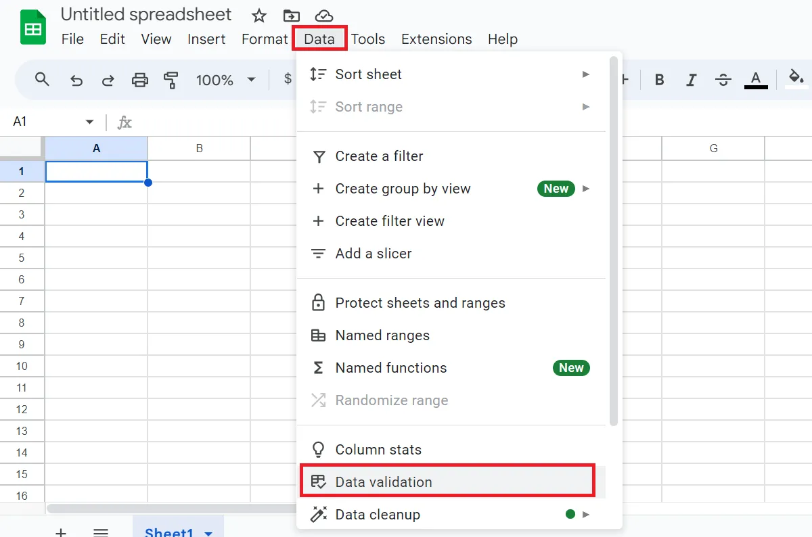Viewport: 812px width, 537px height.
Task: Click the select all corner box
Action: (22, 148)
